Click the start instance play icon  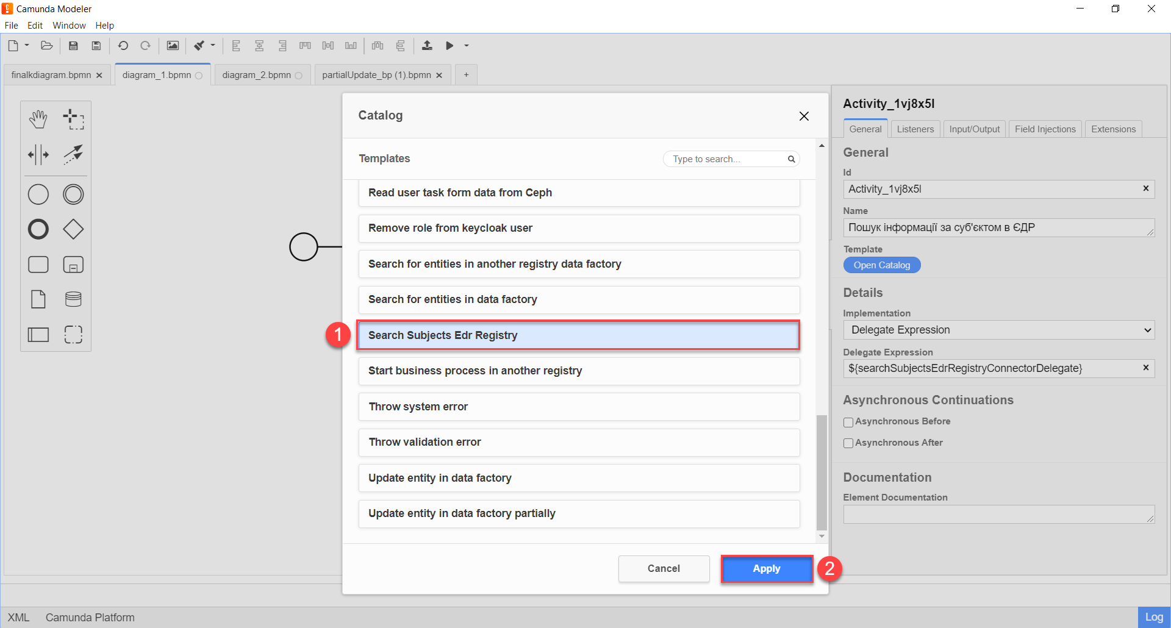pos(449,46)
